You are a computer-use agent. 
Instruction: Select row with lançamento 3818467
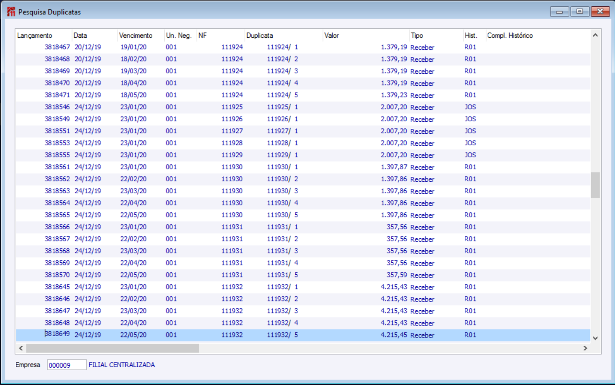[x=303, y=47]
